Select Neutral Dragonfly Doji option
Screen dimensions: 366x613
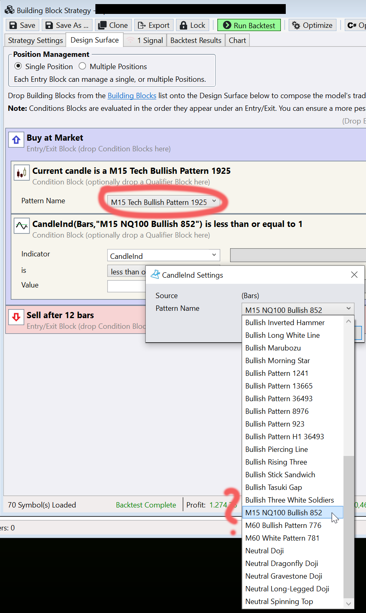[292, 564]
